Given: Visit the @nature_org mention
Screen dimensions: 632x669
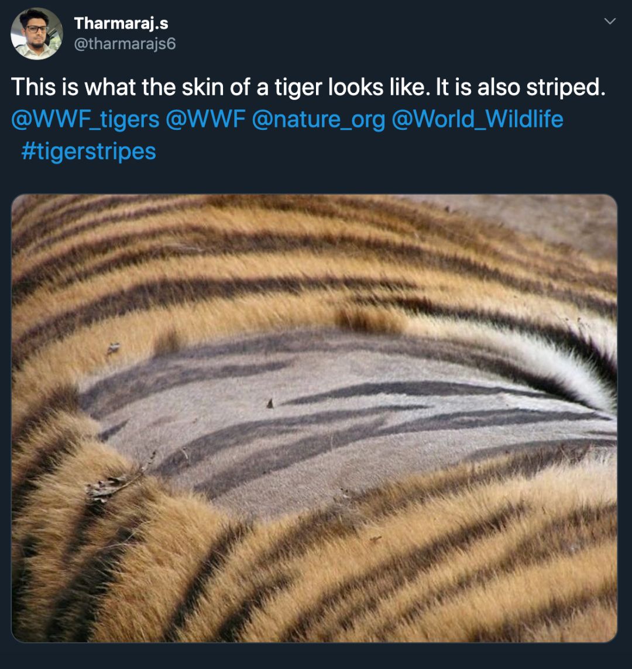Looking at the screenshot, I should 318,119.
